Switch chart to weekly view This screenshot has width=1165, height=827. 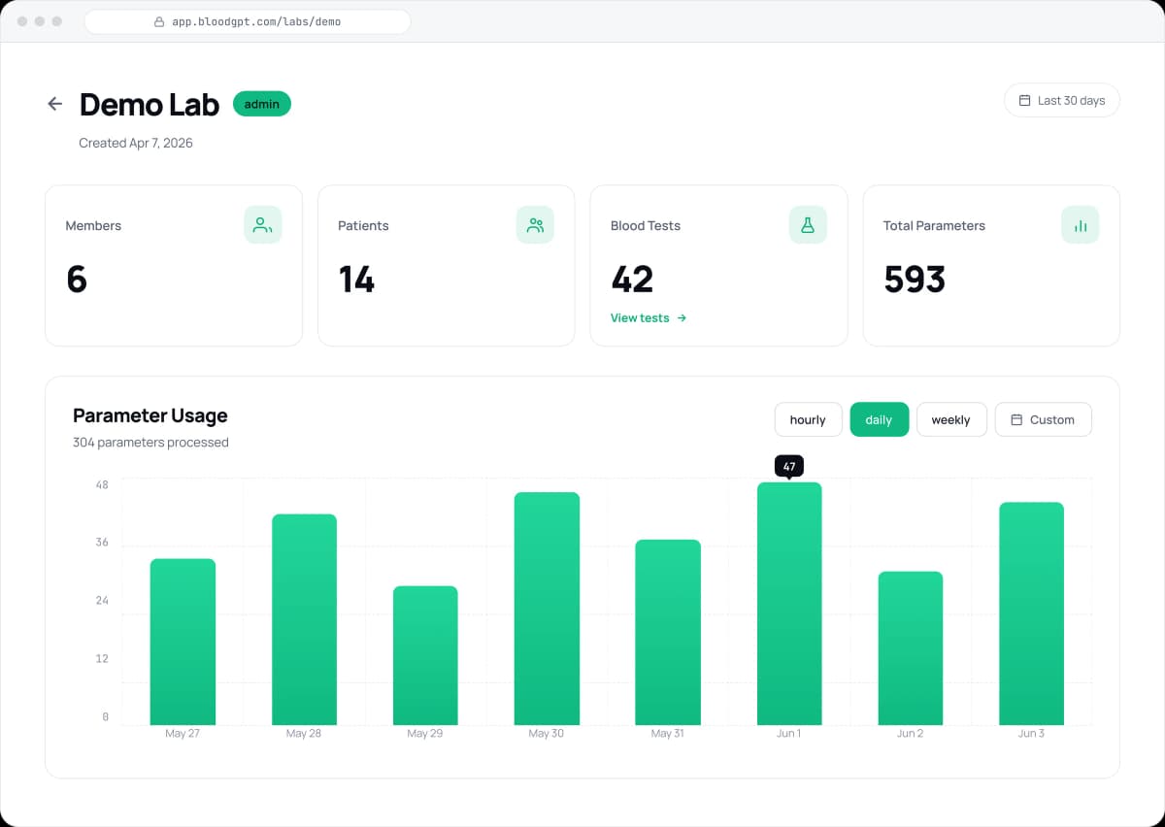pyautogui.click(x=950, y=419)
